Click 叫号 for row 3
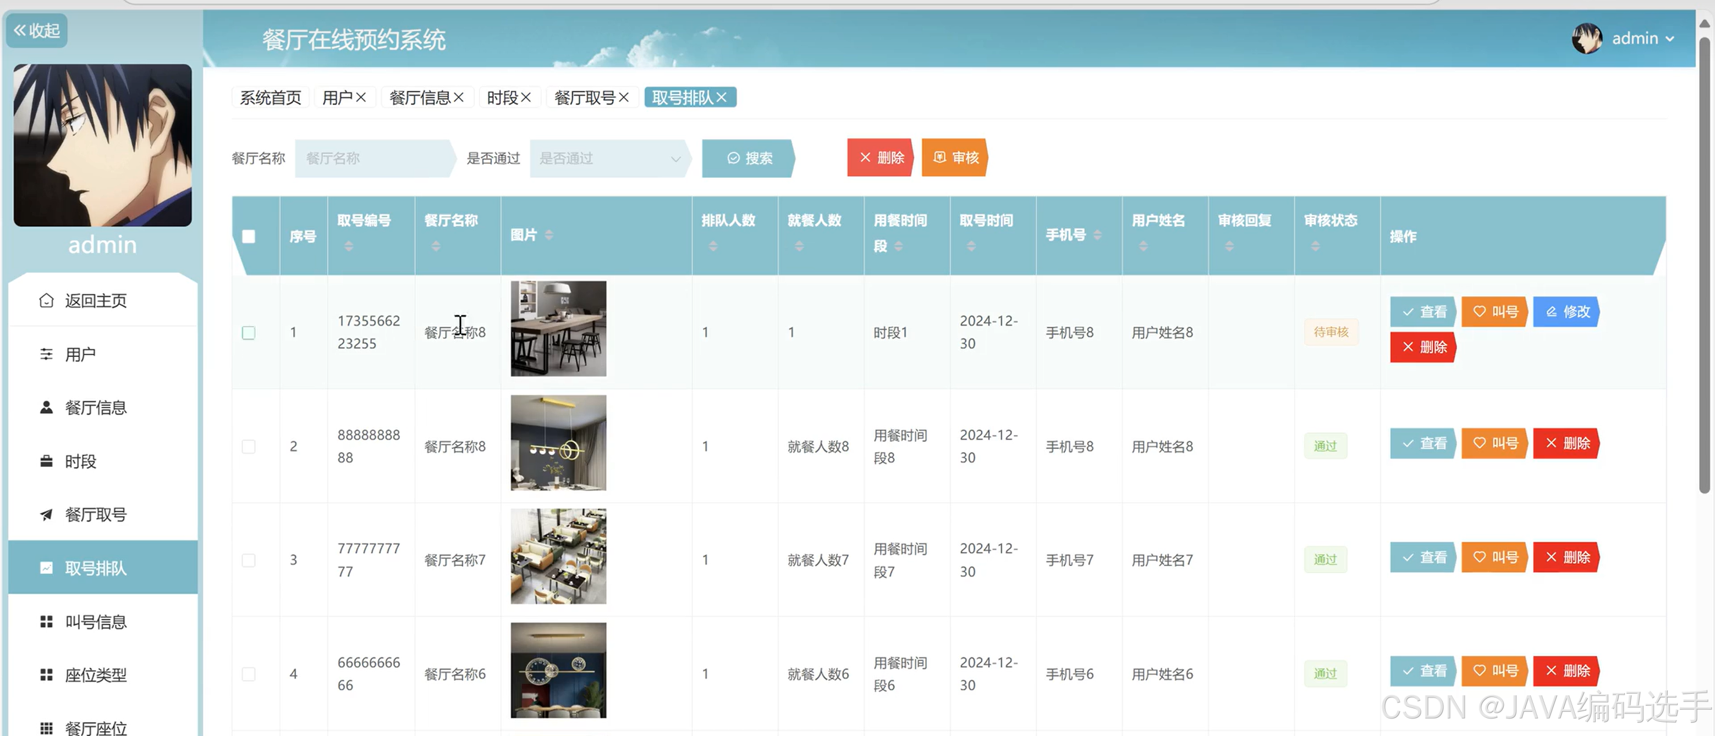The width and height of the screenshot is (1715, 736). [x=1496, y=557]
